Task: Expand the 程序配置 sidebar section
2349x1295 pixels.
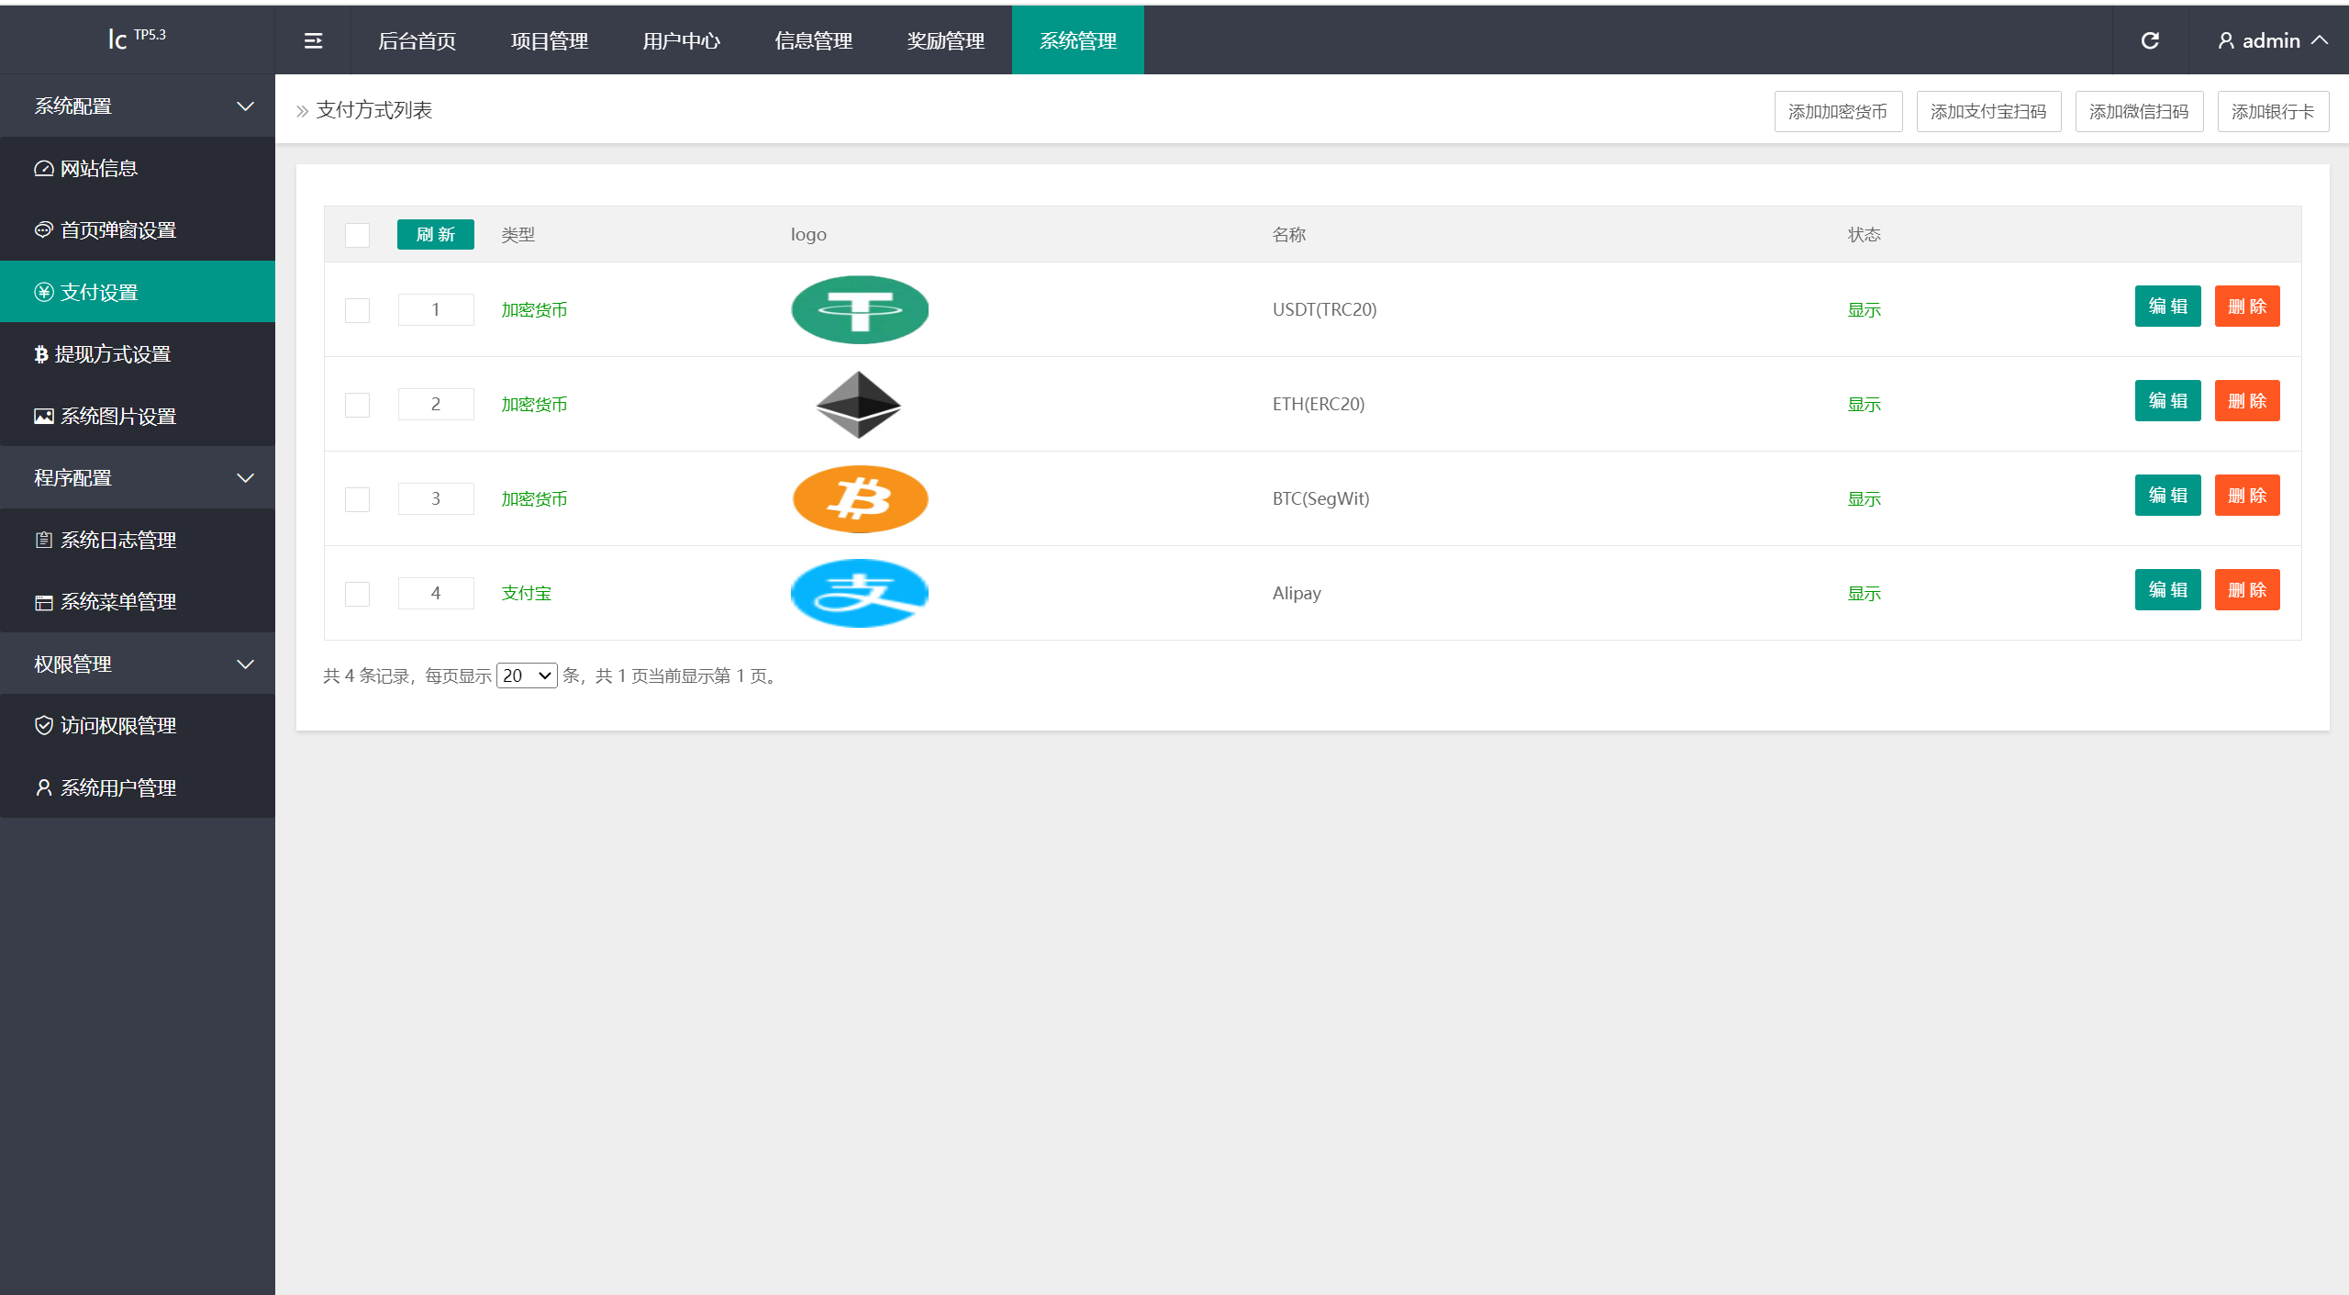Action: 137,475
